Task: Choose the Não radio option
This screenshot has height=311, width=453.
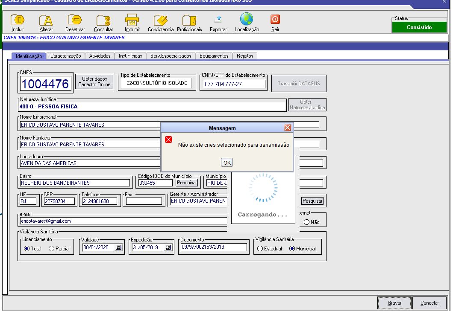Action: tap(307, 222)
